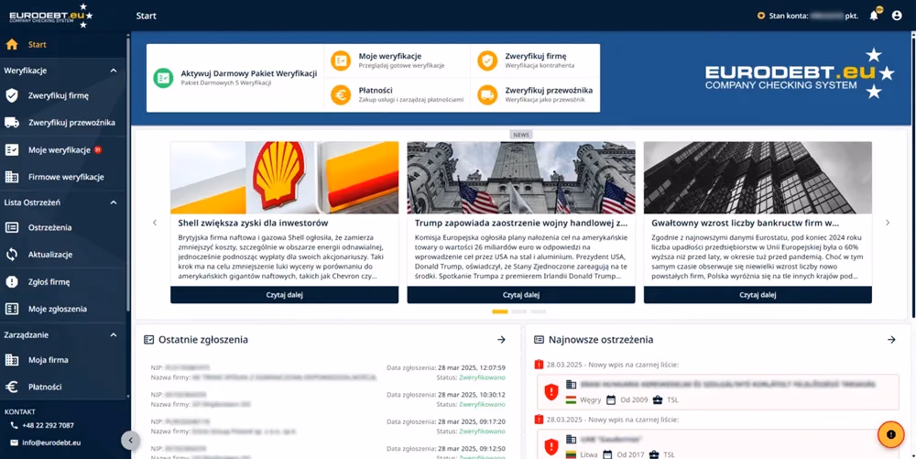The image size is (916, 459).
Task: Click the coin icon beside Stan konta
Action: tap(760, 16)
